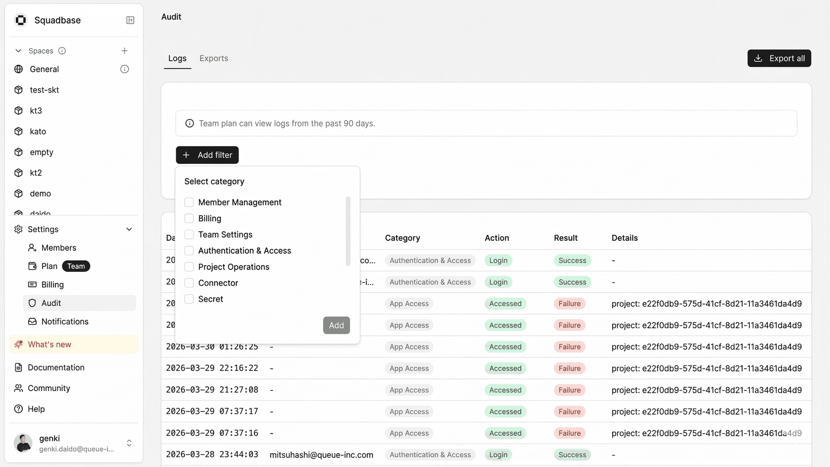Check the Team Settings category

(189, 234)
